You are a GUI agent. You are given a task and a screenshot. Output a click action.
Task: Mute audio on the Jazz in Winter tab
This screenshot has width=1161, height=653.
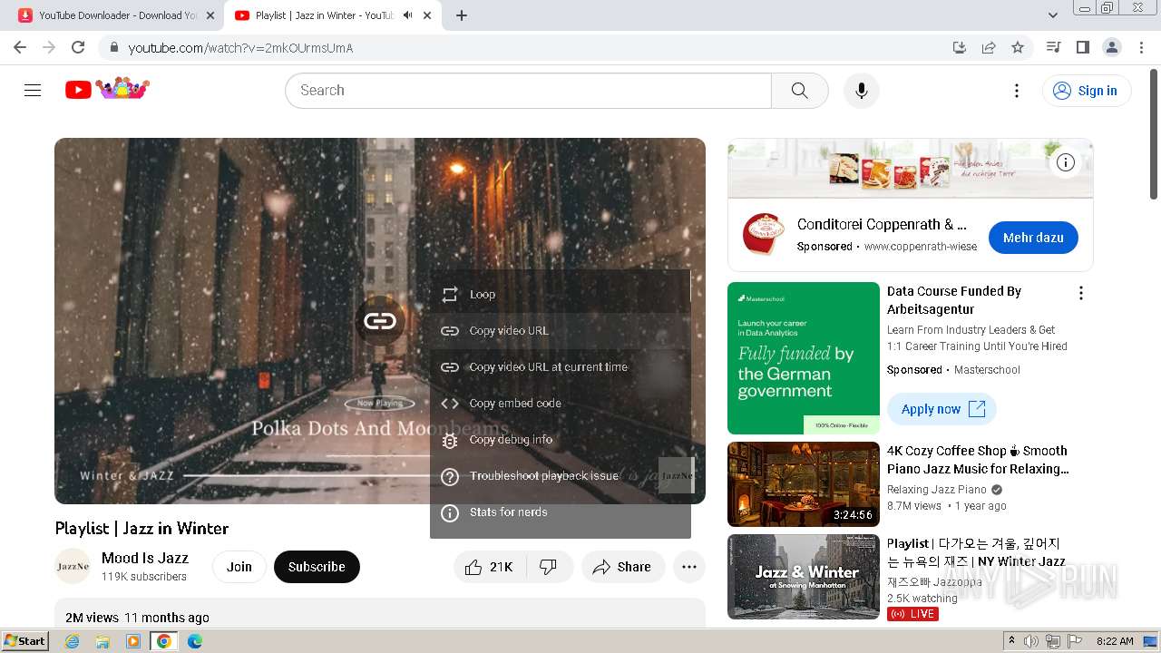[408, 15]
